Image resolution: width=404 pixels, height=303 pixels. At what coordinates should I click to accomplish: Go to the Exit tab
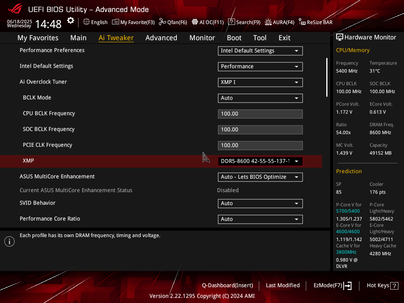pyautogui.click(x=284, y=38)
